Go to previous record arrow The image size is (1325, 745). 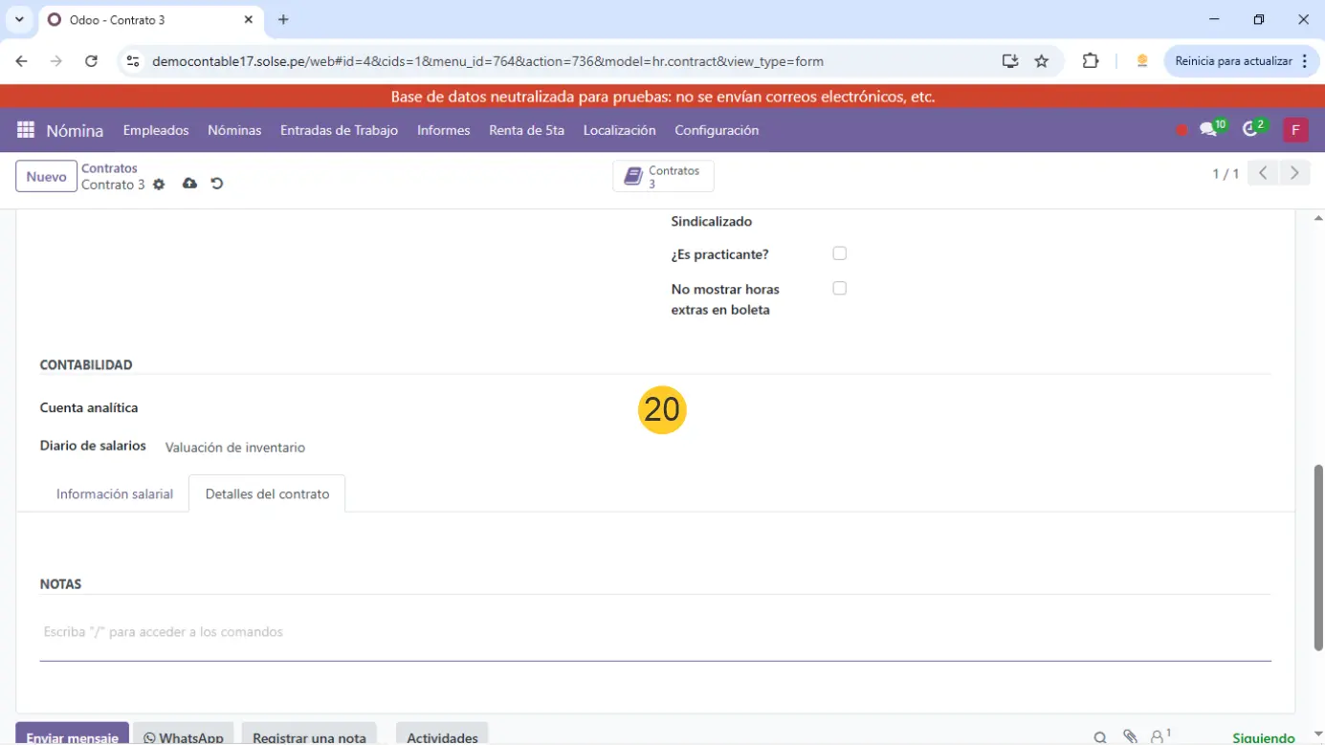pos(1263,173)
